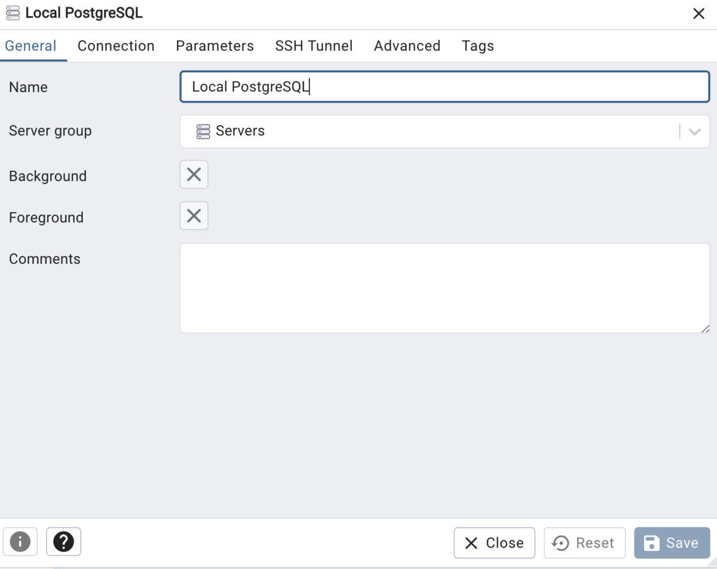The width and height of the screenshot is (717, 569).
Task: Switch to the Connection tab
Action: pos(116,46)
